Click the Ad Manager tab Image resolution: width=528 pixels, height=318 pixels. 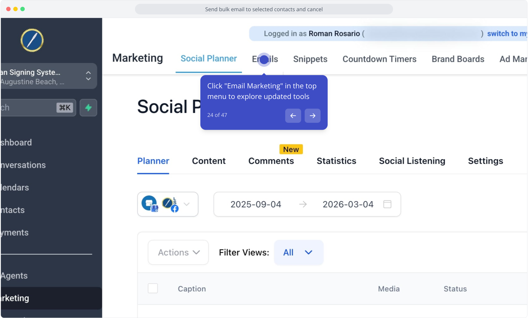click(513, 59)
